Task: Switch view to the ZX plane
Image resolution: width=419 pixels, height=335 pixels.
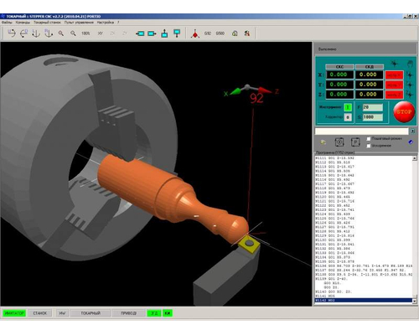Action: (112, 33)
